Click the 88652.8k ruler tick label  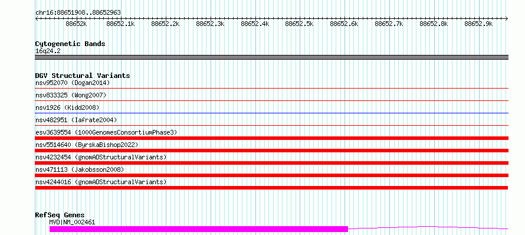tap(434, 24)
